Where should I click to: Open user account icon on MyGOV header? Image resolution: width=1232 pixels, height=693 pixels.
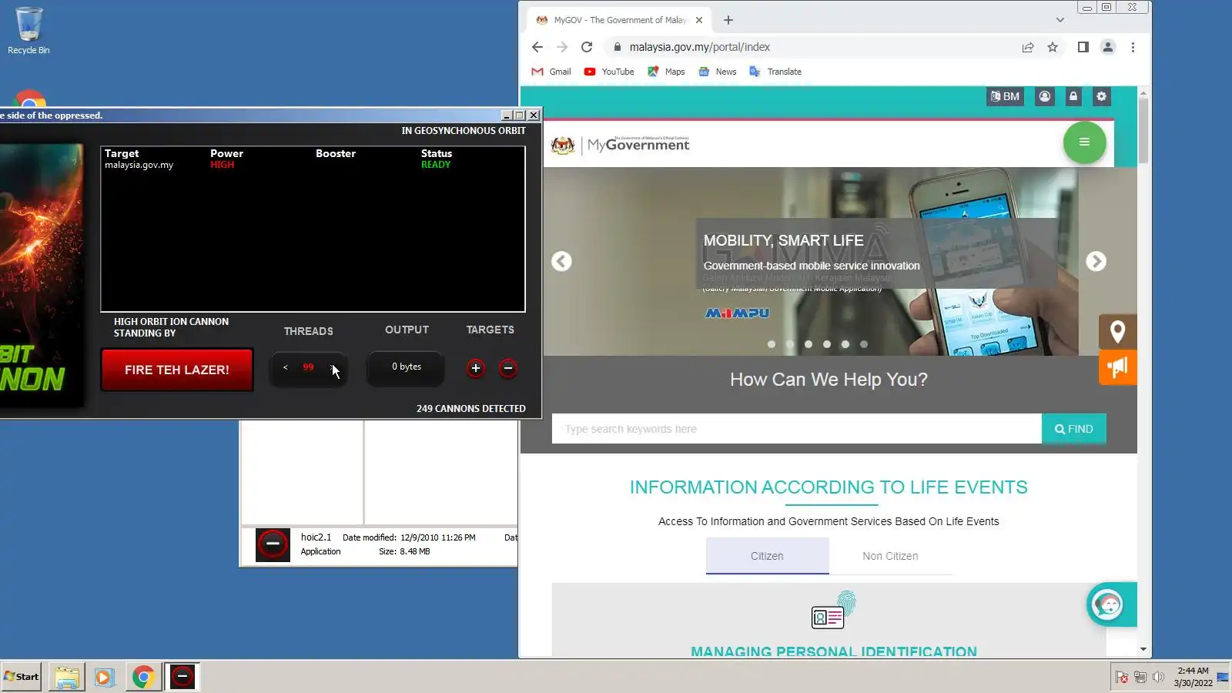[1045, 96]
